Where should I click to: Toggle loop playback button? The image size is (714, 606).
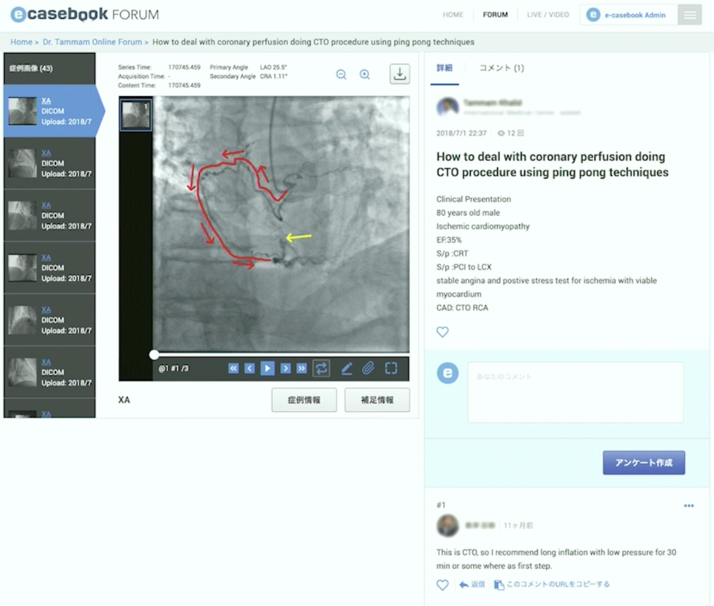(x=321, y=368)
